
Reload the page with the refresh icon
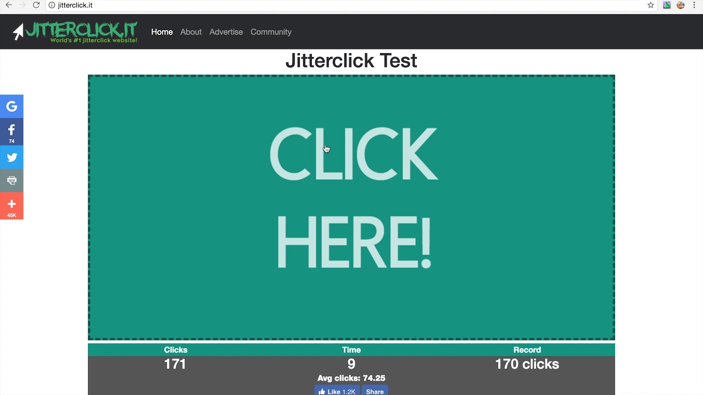[36, 5]
